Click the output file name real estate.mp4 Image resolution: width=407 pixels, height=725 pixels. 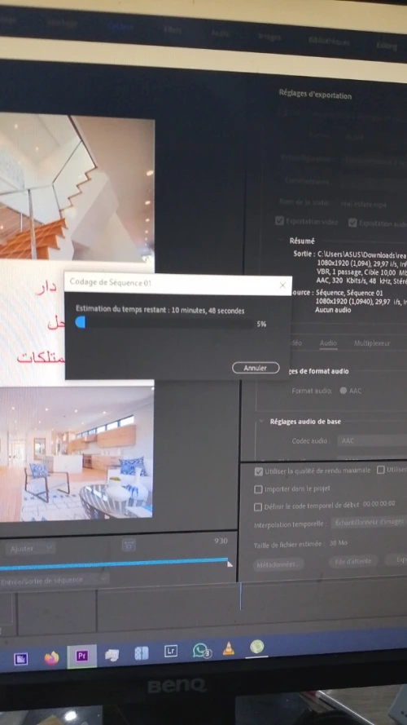(x=363, y=204)
